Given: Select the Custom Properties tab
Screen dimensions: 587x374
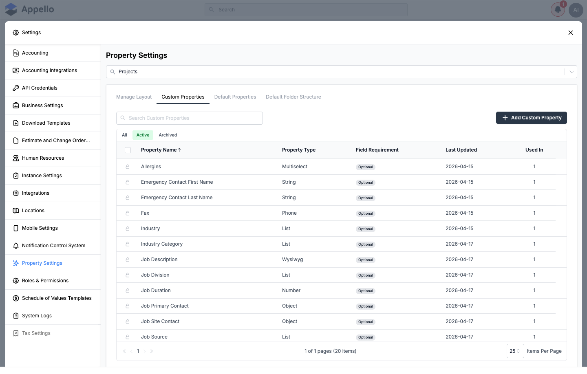Looking at the screenshot, I should [183, 97].
